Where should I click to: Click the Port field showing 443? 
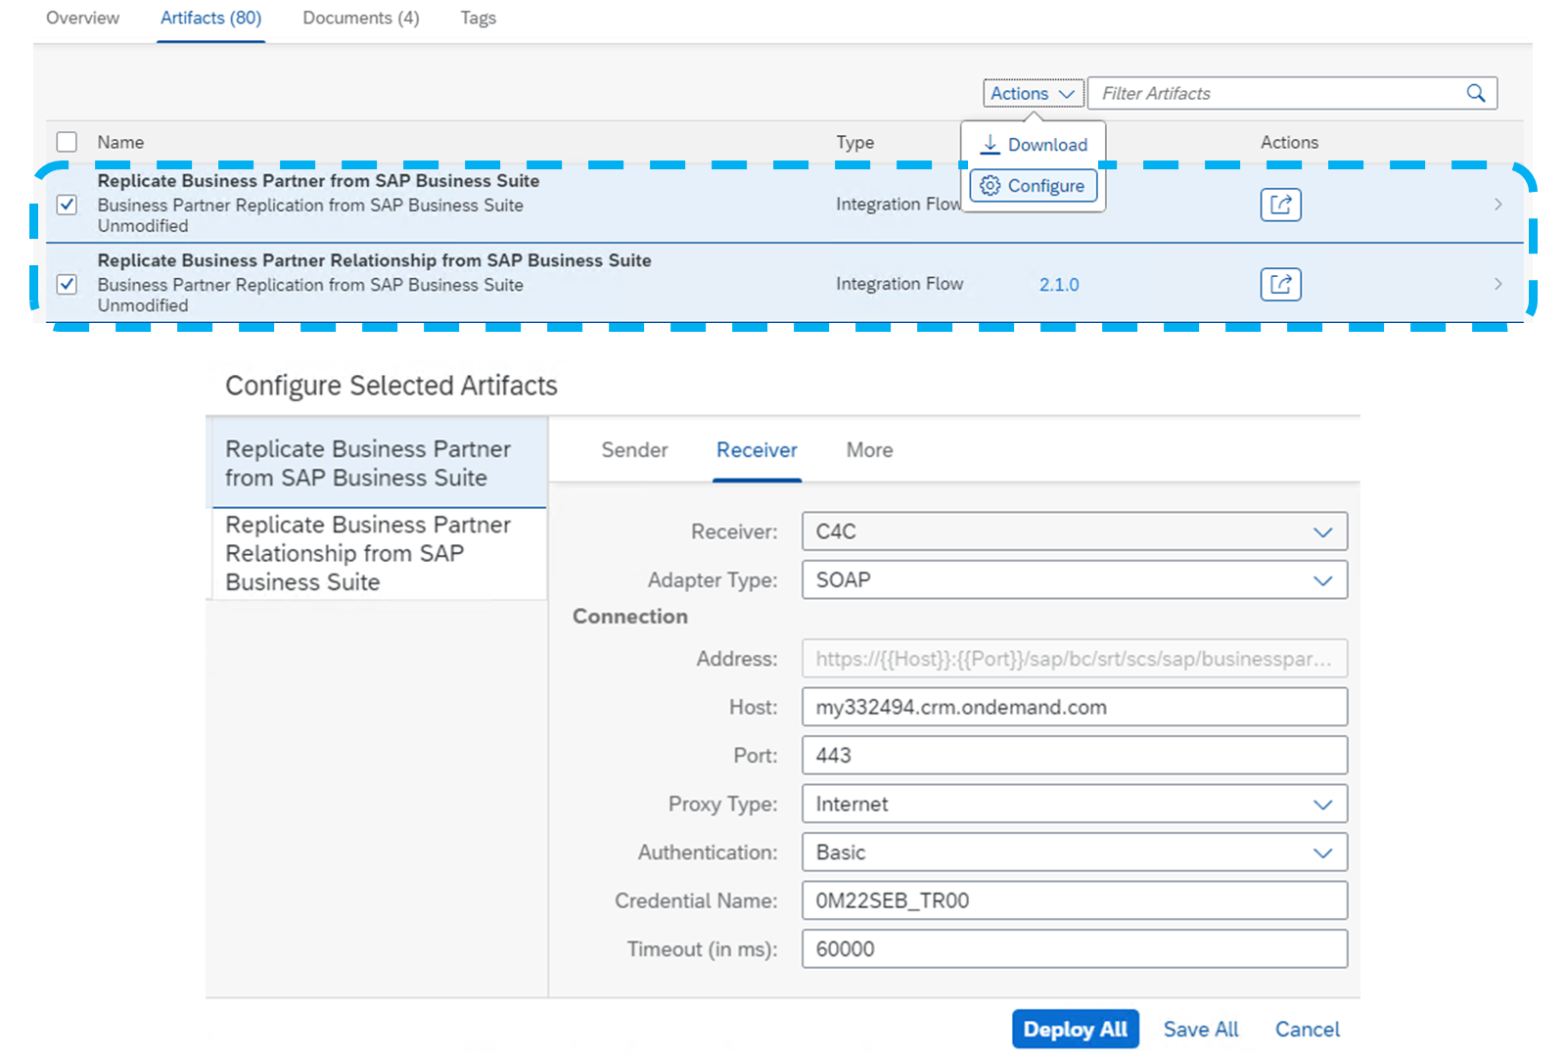coord(1075,755)
